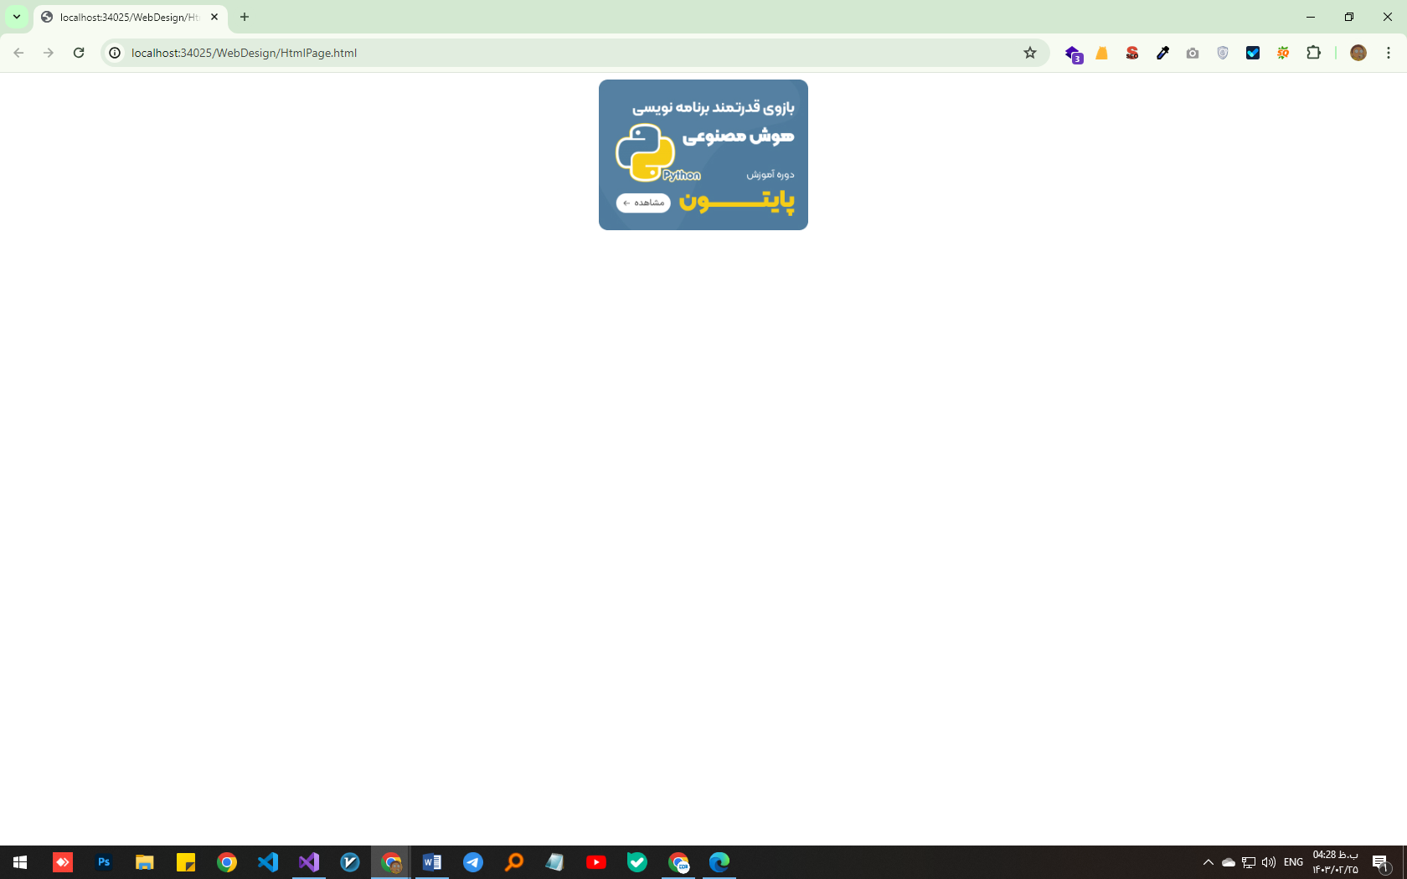Launch Visual Studio Code from the taskbar

click(x=268, y=862)
